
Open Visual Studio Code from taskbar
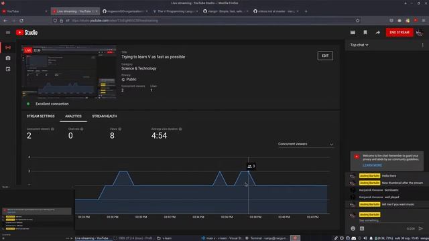(222, 238)
